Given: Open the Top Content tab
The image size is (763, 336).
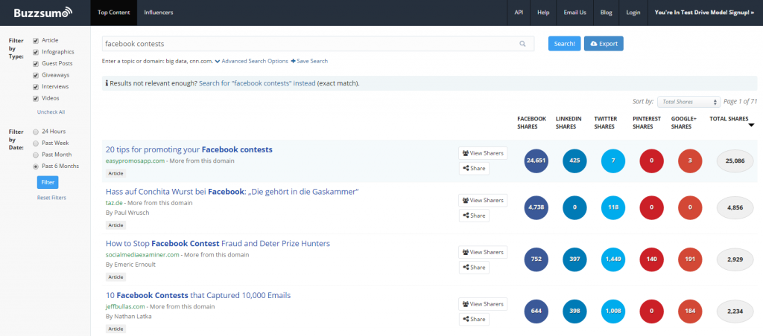Looking at the screenshot, I should pos(114,13).
